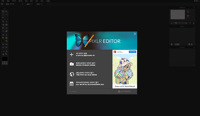The height and width of the screenshot is (116, 200).
Task: Select the Sponge tool
Action: click(6, 38)
